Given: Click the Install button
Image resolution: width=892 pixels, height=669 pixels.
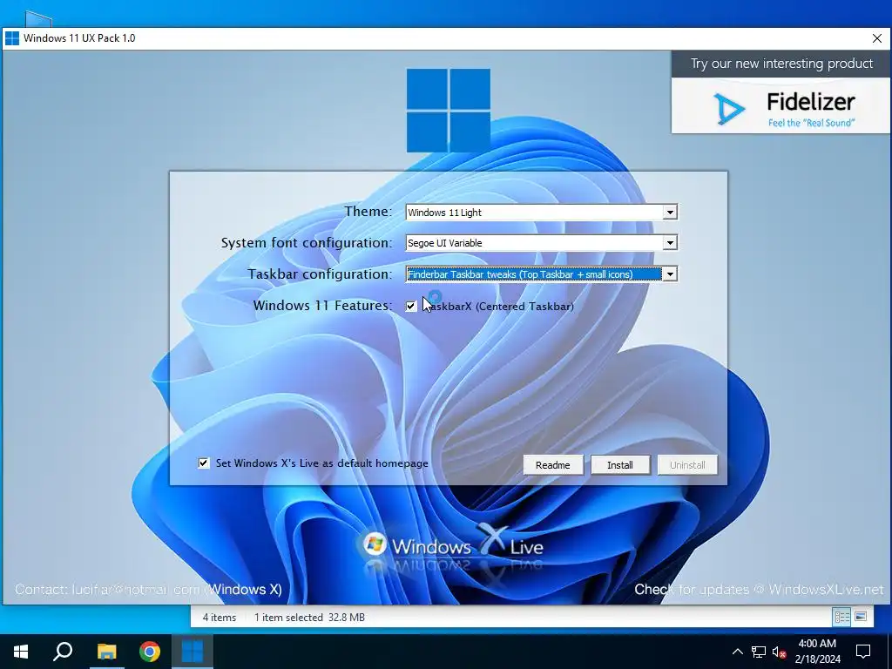Looking at the screenshot, I should tap(620, 465).
